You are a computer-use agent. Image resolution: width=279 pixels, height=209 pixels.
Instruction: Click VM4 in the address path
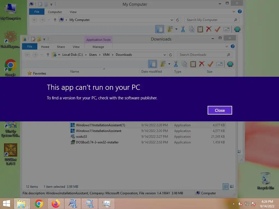tap(106, 55)
